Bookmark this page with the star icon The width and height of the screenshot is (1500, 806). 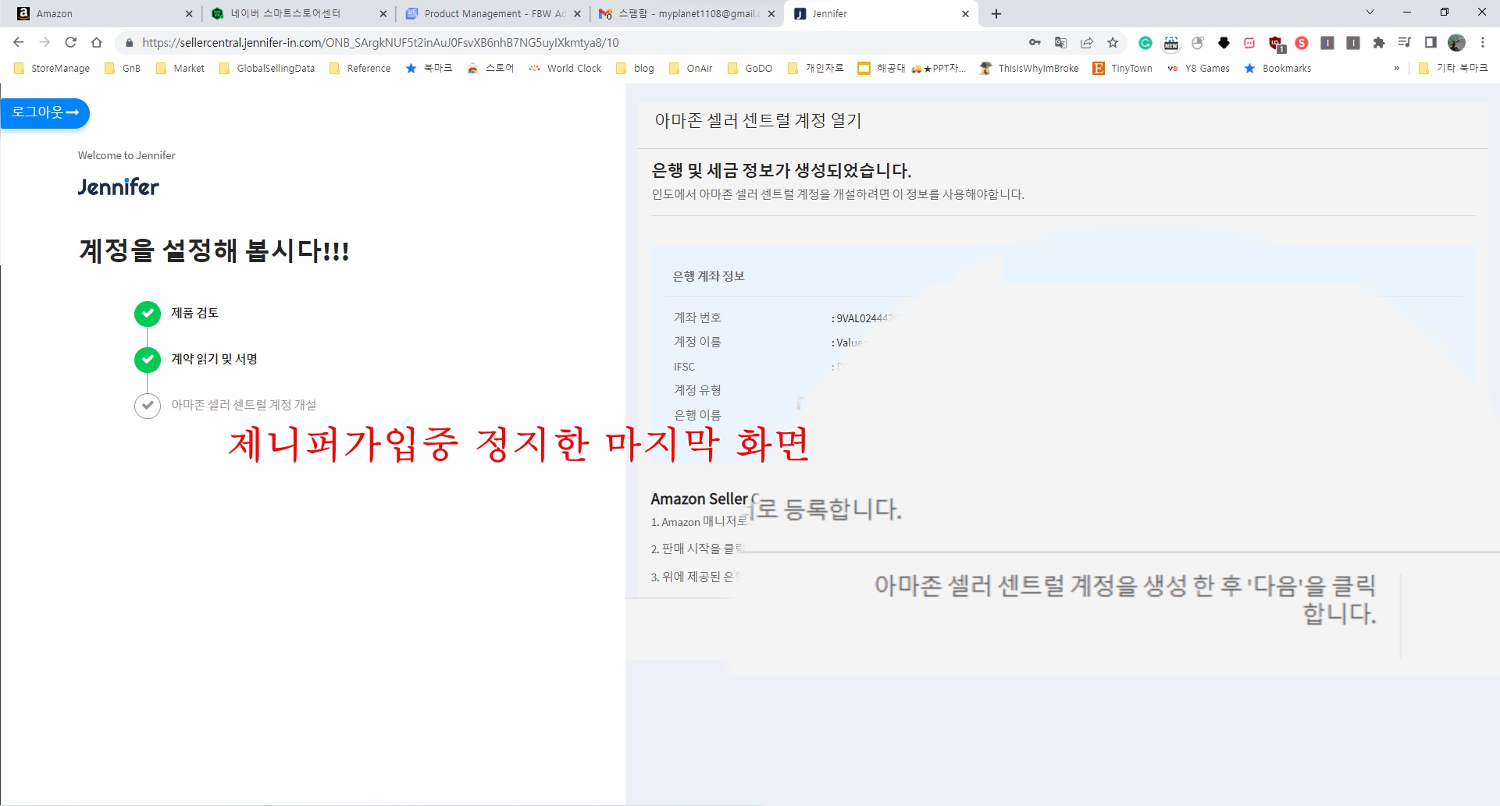pyautogui.click(x=1113, y=43)
